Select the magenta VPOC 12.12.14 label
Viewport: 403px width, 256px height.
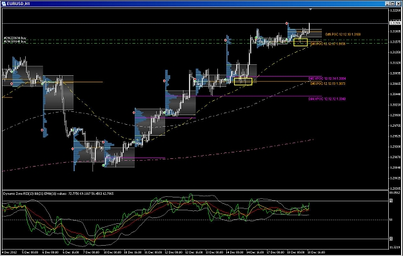point(327,78)
